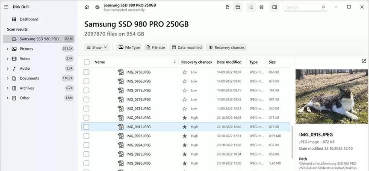Click sort arrow in Name column
This screenshot has width=369, height=171.
pyautogui.click(x=174, y=62)
